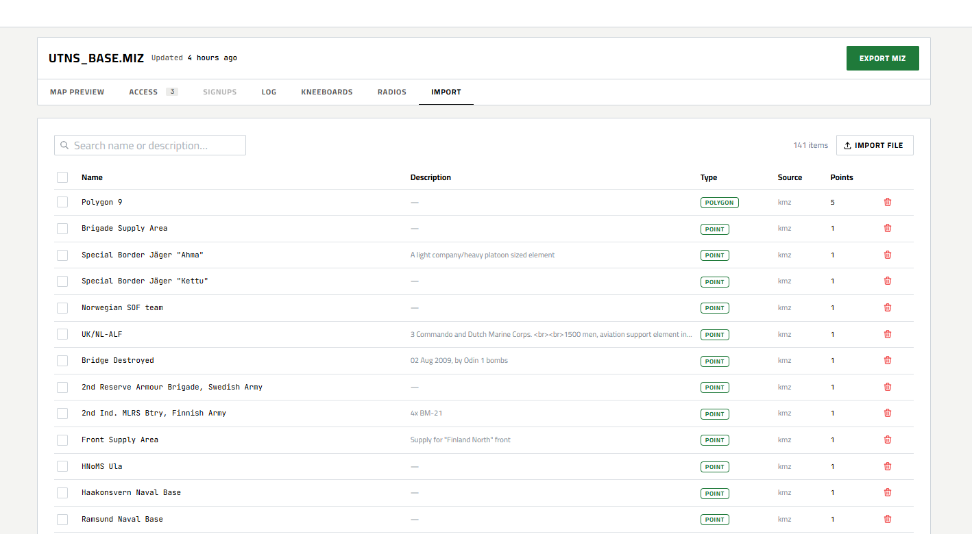Check the Norwegian SOF team checkbox
This screenshot has width=972, height=534.
pos(62,307)
